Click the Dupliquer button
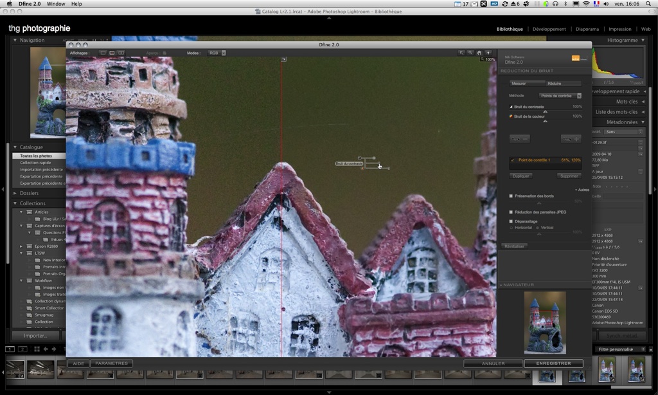 click(520, 176)
